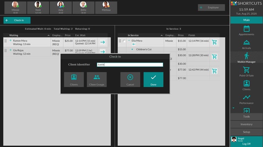263x147 pixels.
Task: Confirm check-in with Done button
Action: [x=153, y=79]
